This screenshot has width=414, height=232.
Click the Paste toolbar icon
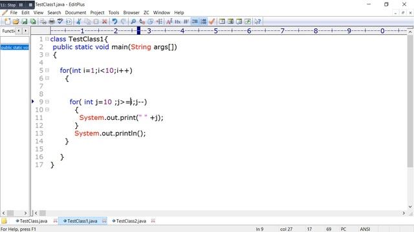pyautogui.click(x=96, y=21)
